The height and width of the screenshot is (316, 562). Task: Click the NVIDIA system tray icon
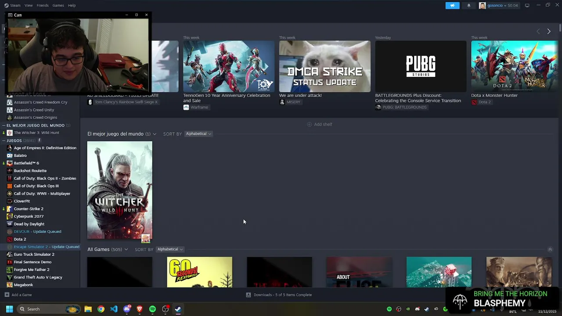tap(408, 309)
